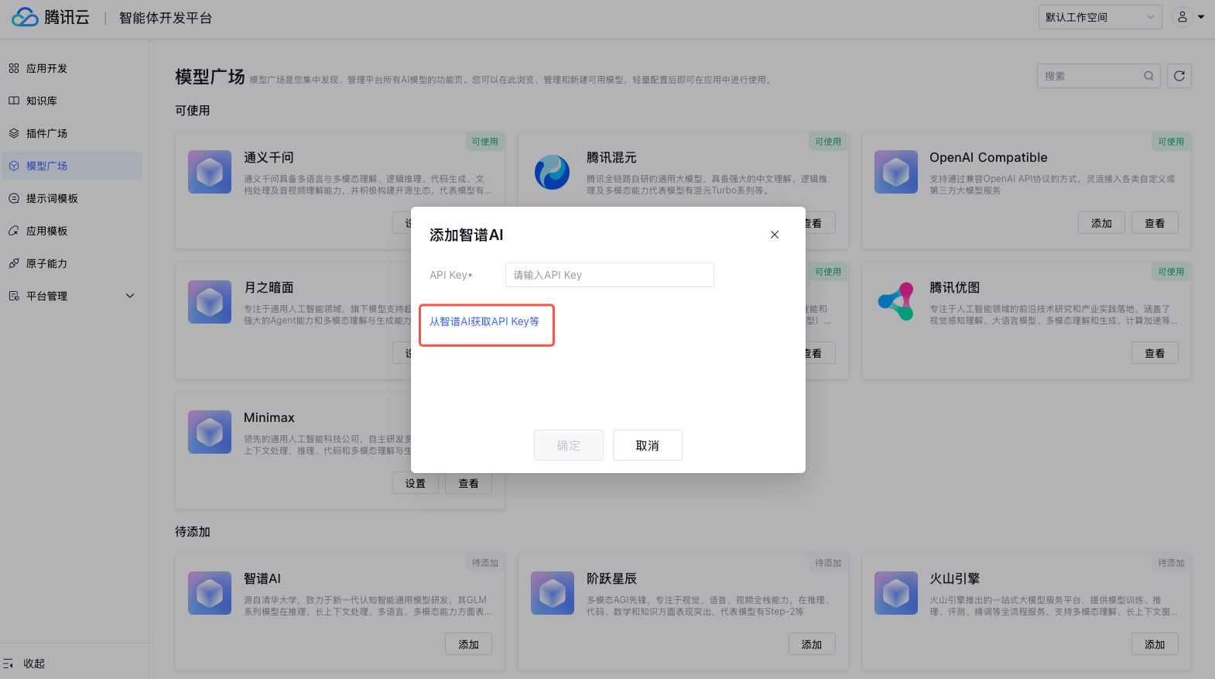The width and height of the screenshot is (1215, 679).
Task: Click 添加 on the 智谱AI card
Action: (x=468, y=644)
